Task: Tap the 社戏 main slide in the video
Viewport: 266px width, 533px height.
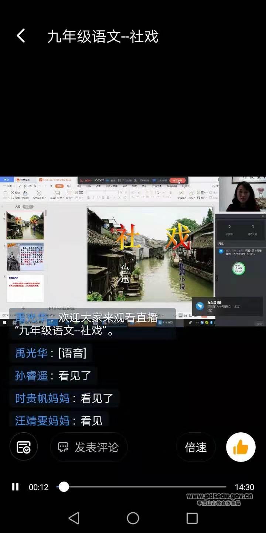Action: click(x=150, y=254)
